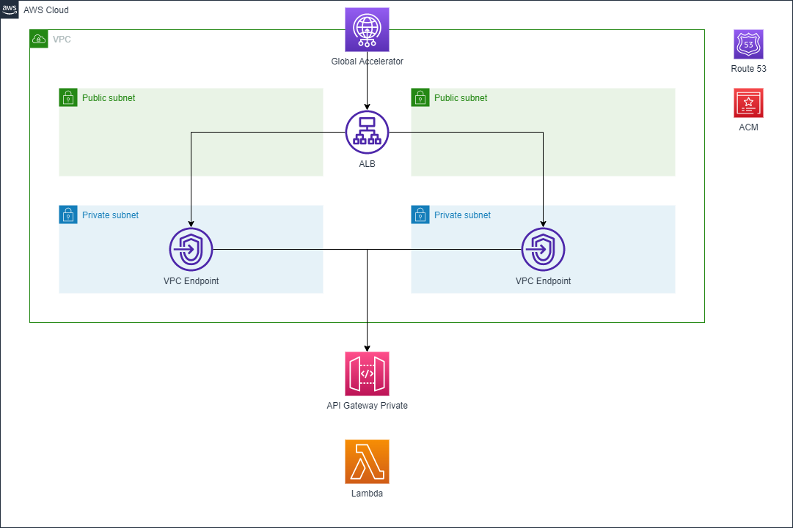Select the right VPC Endpoint icon

[543, 249]
